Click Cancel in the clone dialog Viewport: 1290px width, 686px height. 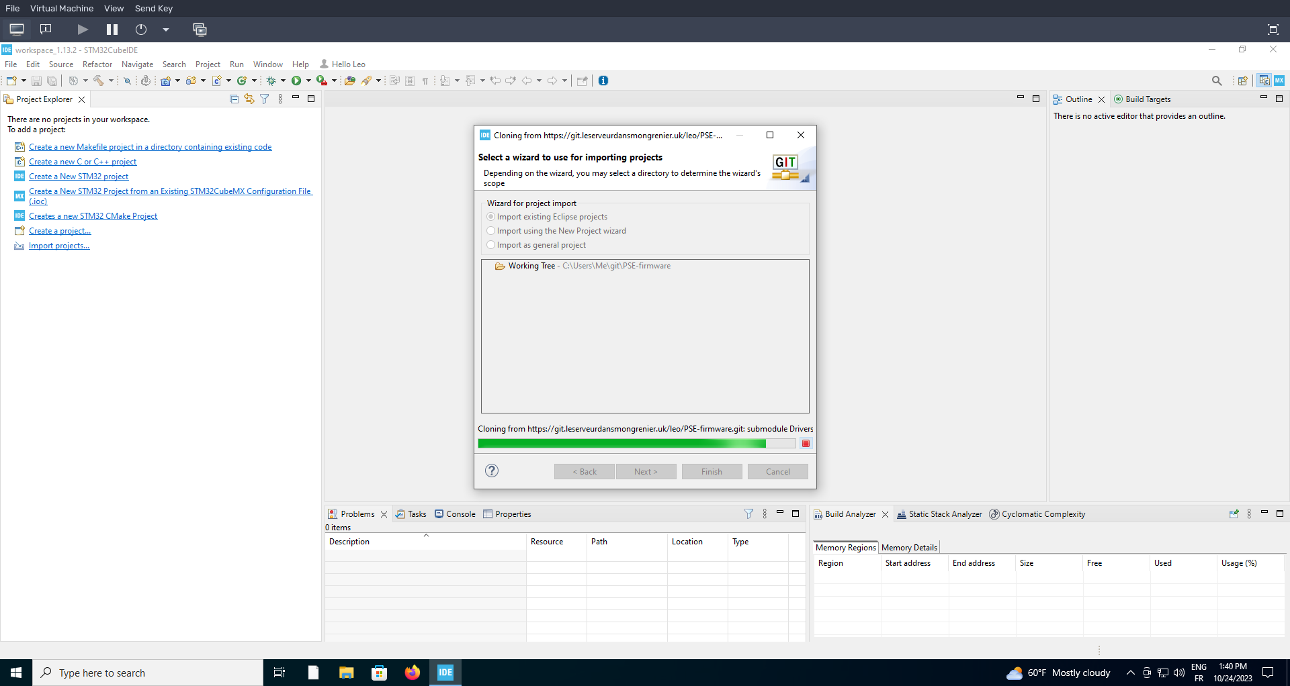(778, 472)
